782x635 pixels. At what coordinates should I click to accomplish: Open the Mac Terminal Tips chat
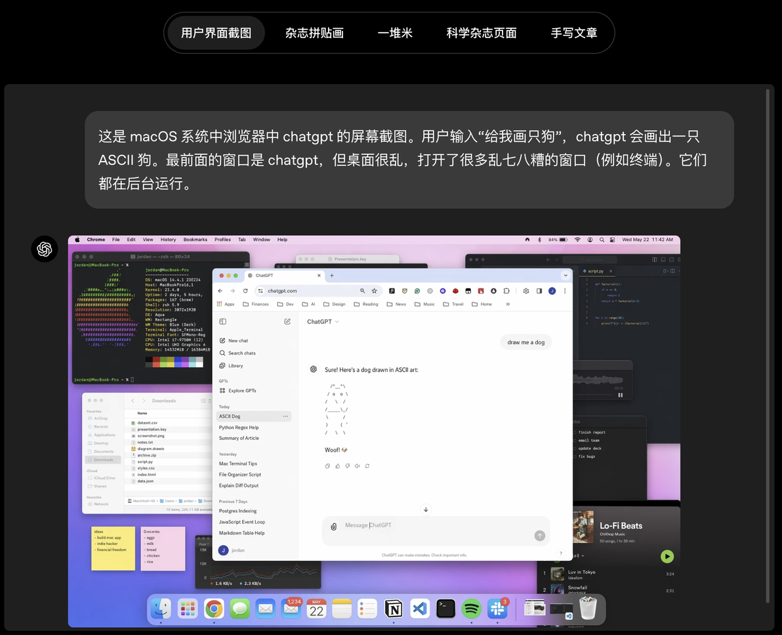click(x=238, y=464)
